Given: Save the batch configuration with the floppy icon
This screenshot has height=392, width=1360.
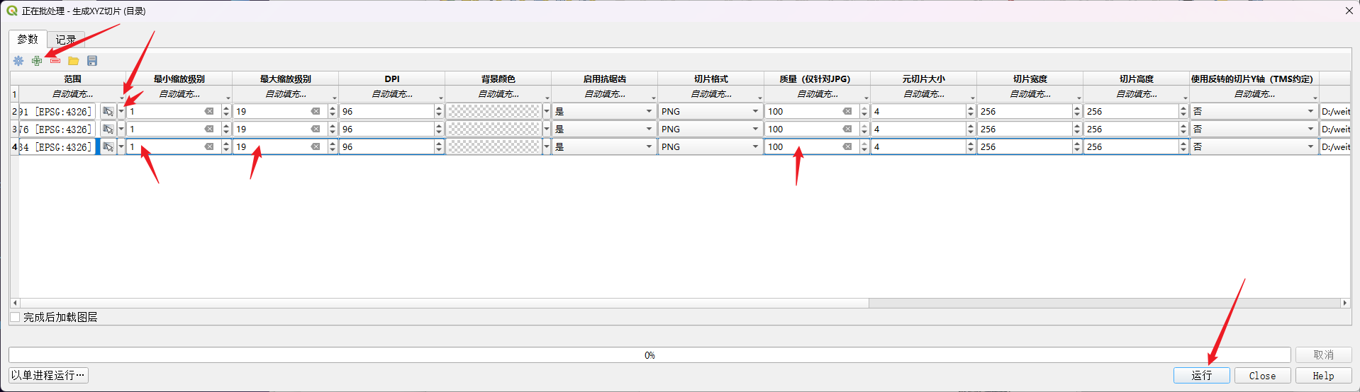Looking at the screenshot, I should pos(92,61).
